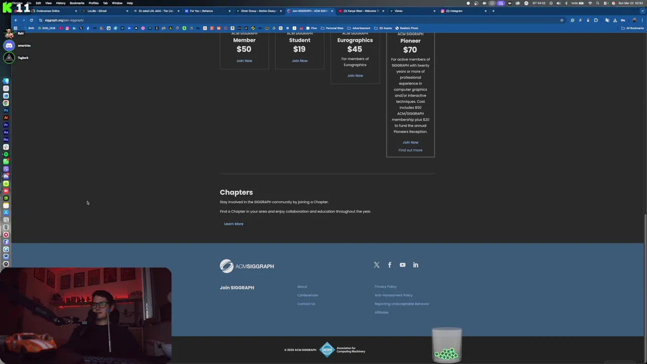The image size is (647, 364).
Task: Open the Personal Sites bookmarks folder
Action: tap(332, 28)
